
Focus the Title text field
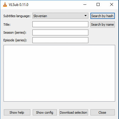click(60, 24)
